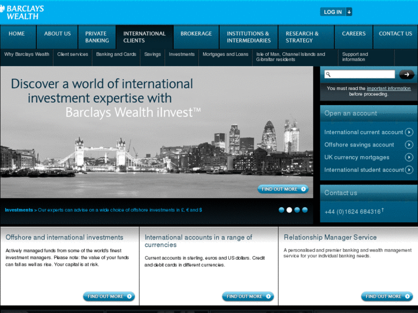The image size is (418, 313).
Task: Expand the login dropdown arrow
Action: point(349,12)
